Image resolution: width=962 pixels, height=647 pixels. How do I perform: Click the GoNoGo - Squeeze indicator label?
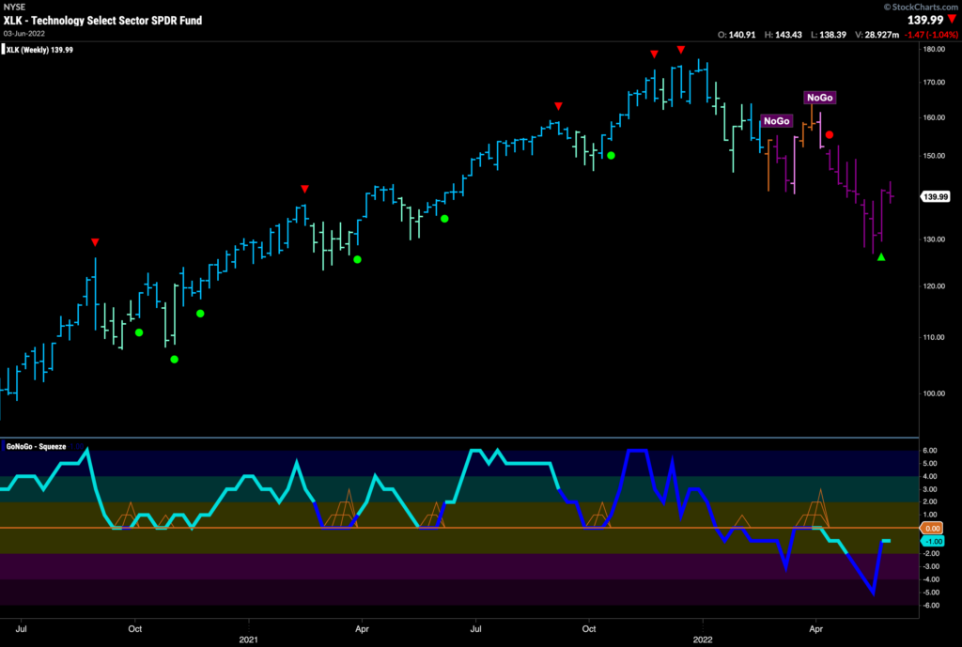coord(36,446)
